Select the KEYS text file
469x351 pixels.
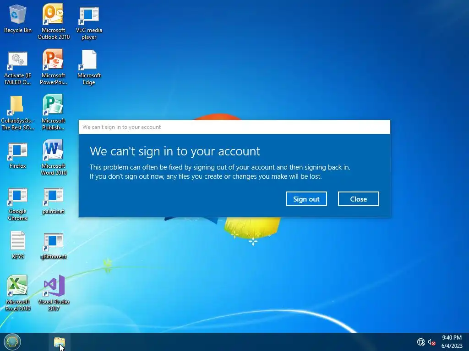(x=18, y=245)
